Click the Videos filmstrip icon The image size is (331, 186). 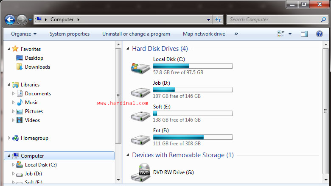click(x=20, y=120)
